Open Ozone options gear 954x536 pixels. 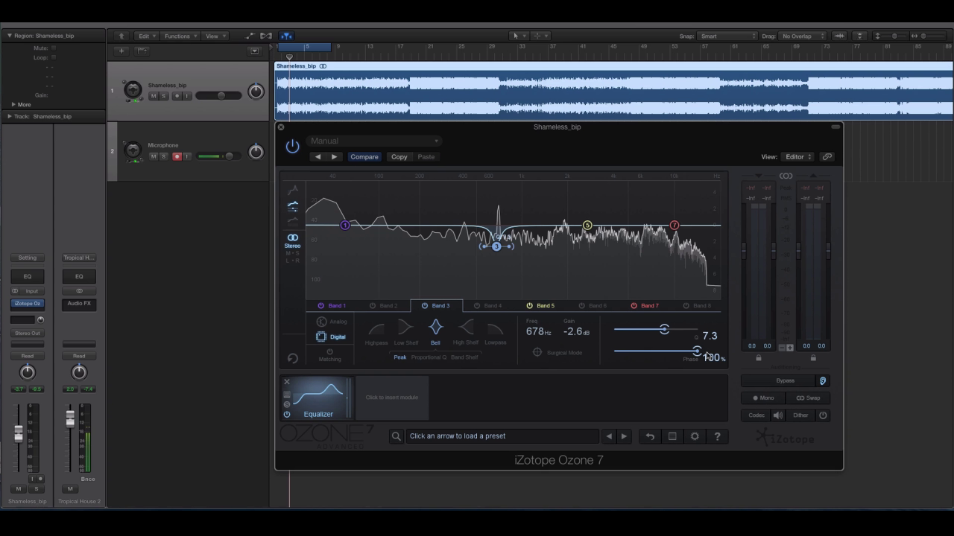(695, 436)
